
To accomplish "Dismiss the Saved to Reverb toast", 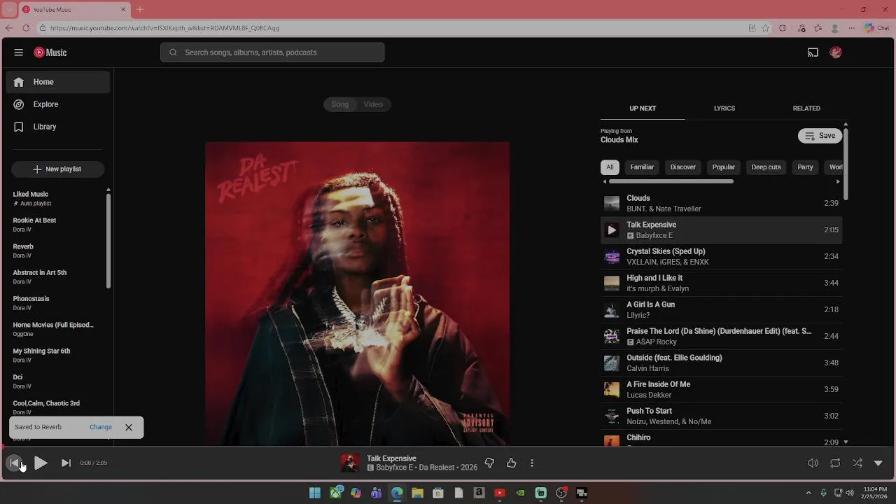I will tap(129, 427).
